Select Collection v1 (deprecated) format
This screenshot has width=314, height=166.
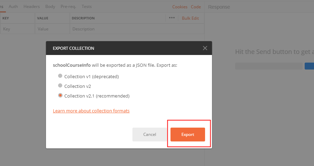pyautogui.click(x=60, y=76)
